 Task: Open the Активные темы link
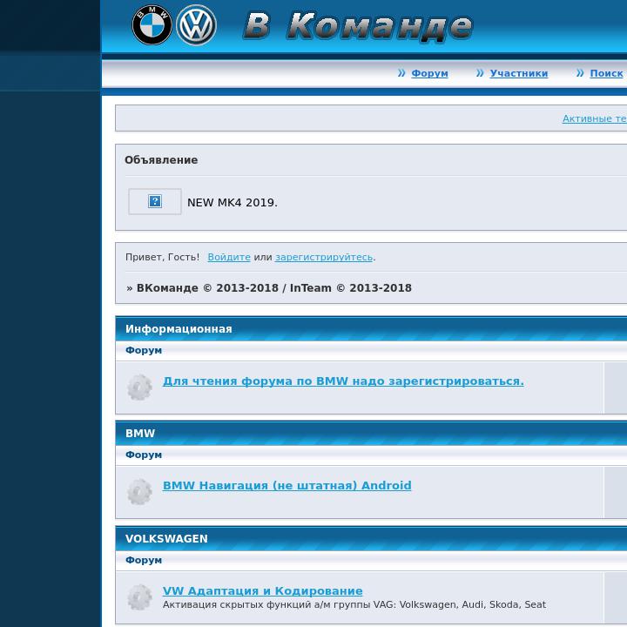tap(595, 118)
